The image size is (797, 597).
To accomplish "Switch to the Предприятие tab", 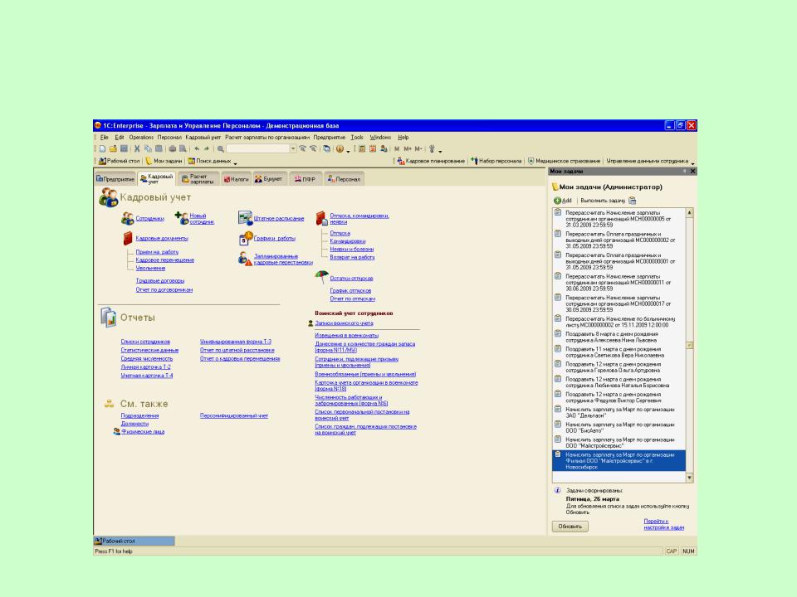I will [115, 179].
